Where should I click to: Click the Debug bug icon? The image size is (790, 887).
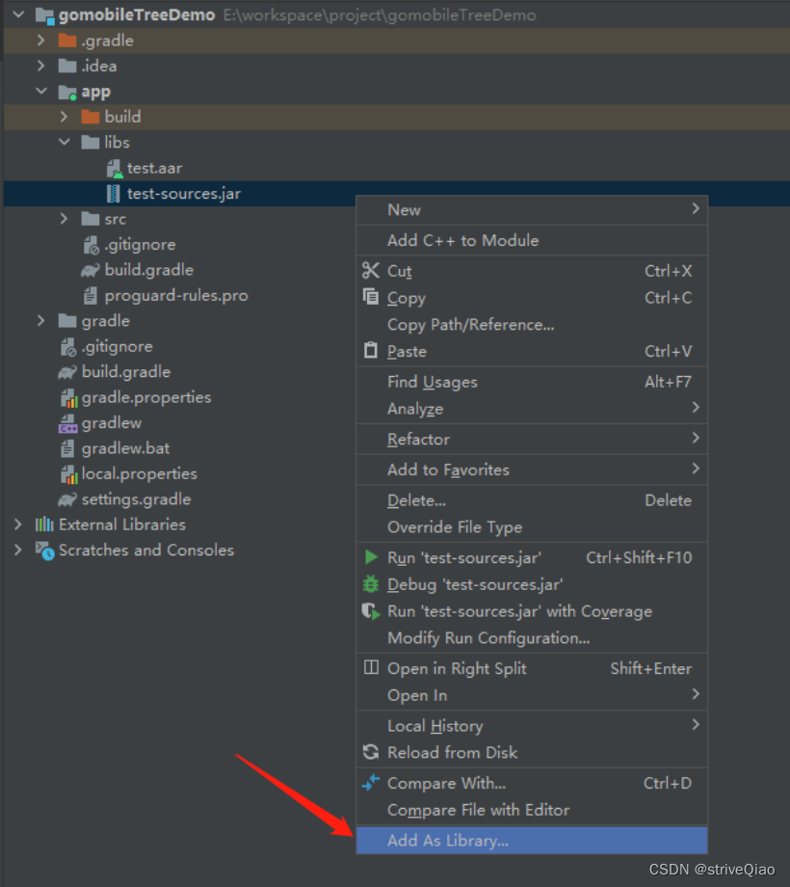click(x=371, y=584)
